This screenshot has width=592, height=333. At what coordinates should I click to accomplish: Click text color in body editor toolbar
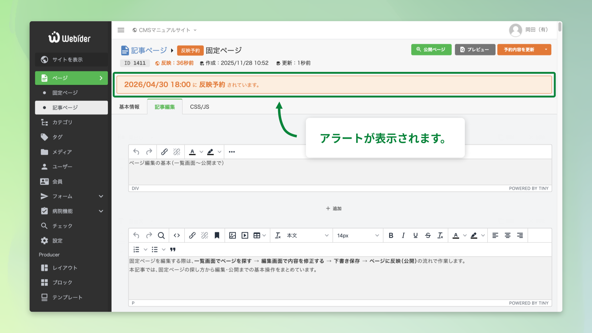456,236
